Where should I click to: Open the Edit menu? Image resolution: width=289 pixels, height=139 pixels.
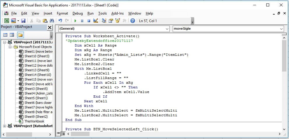pyautogui.click(x=24, y=13)
